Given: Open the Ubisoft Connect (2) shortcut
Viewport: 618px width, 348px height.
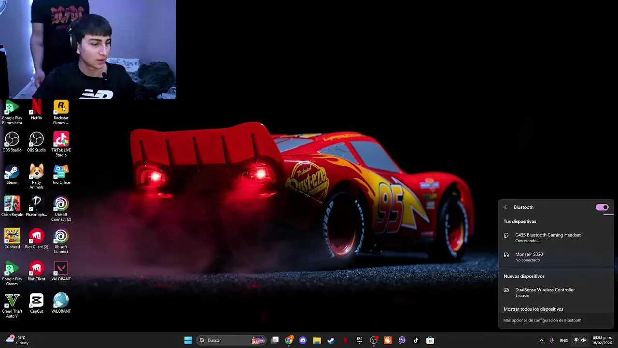Looking at the screenshot, I should (61, 209).
